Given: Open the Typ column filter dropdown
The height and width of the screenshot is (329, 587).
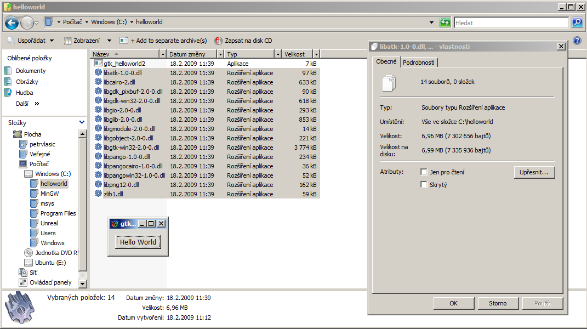Looking at the screenshot, I should (x=278, y=54).
